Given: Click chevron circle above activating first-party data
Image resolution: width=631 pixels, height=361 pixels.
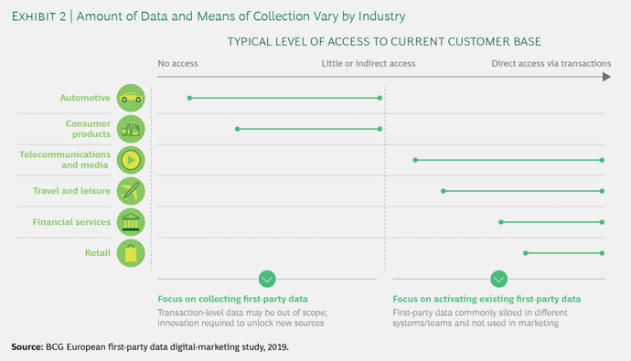Looking at the screenshot, I should click(499, 279).
